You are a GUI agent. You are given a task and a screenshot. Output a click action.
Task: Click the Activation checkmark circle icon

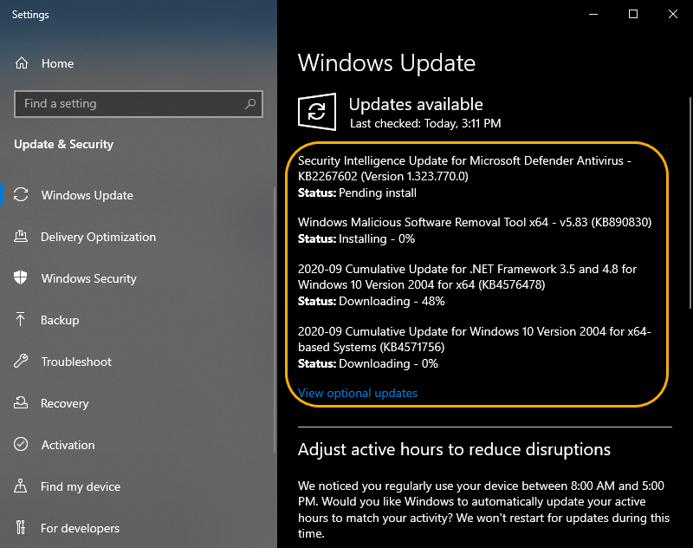[21, 444]
